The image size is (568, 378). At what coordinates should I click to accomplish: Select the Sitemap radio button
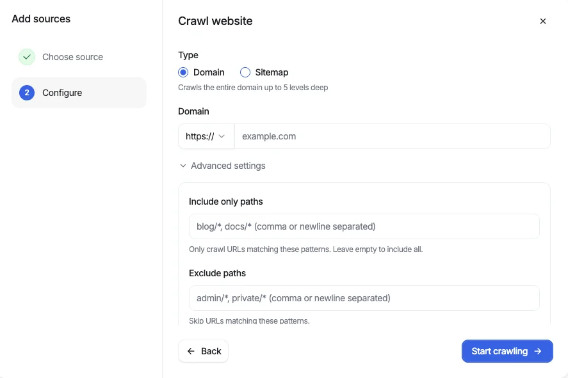[245, 72]
